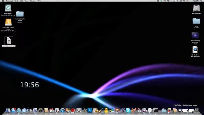This screenshot has width=204, height=115.
Task: Launch iTunes from the Dock
Action: click(62, 111)
